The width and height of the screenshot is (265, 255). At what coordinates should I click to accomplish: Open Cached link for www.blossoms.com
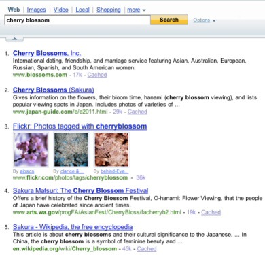[x=97, y=75]
